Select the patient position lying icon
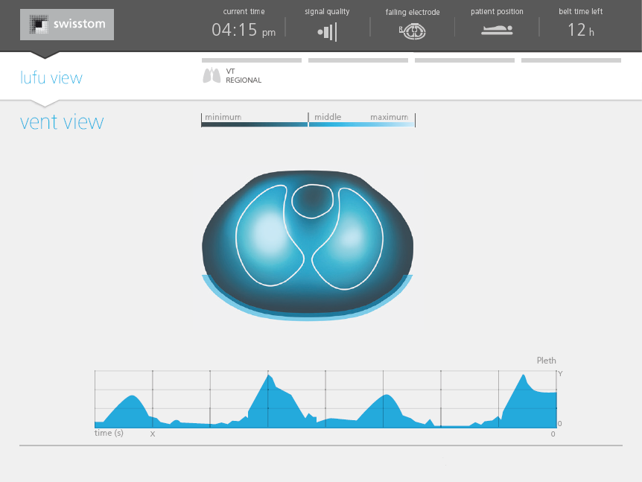This screenshot has height=482, width=642. point(497,31)
